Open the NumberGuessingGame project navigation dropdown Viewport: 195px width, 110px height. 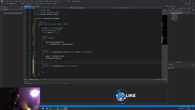pos(47,8)
